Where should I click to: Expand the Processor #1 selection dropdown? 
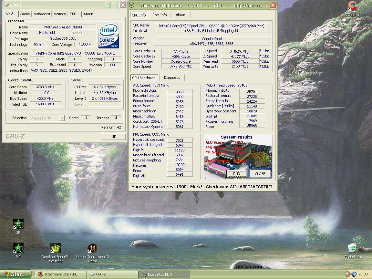[62, 118]
